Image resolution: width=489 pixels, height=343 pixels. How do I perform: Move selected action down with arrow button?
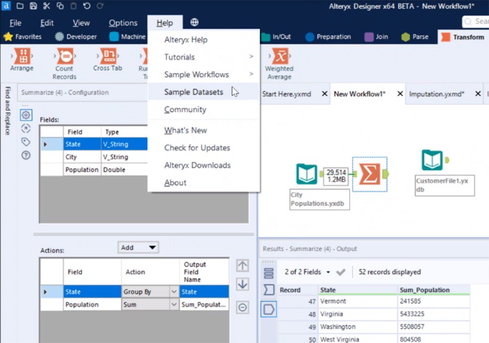pyautogui.click(x=242, y=284)
